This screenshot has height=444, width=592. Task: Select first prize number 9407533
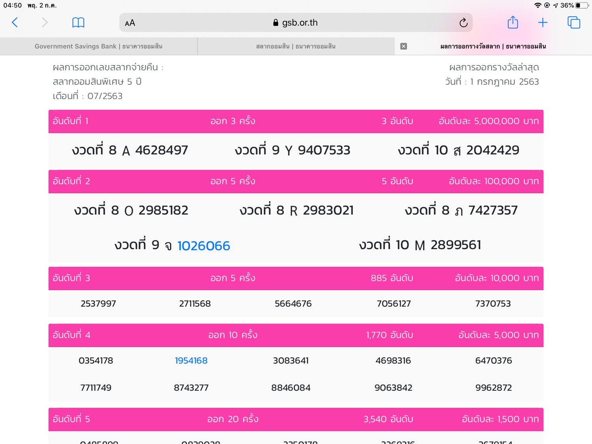324,150
